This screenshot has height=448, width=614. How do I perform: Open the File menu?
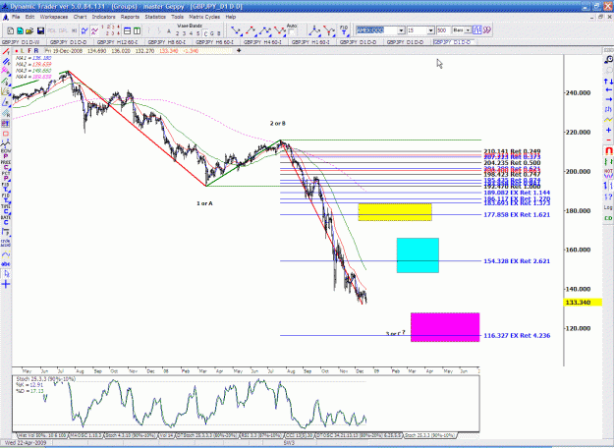[16, 17]
